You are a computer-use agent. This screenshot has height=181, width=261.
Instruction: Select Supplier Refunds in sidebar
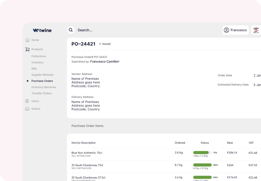click(42, 75)
